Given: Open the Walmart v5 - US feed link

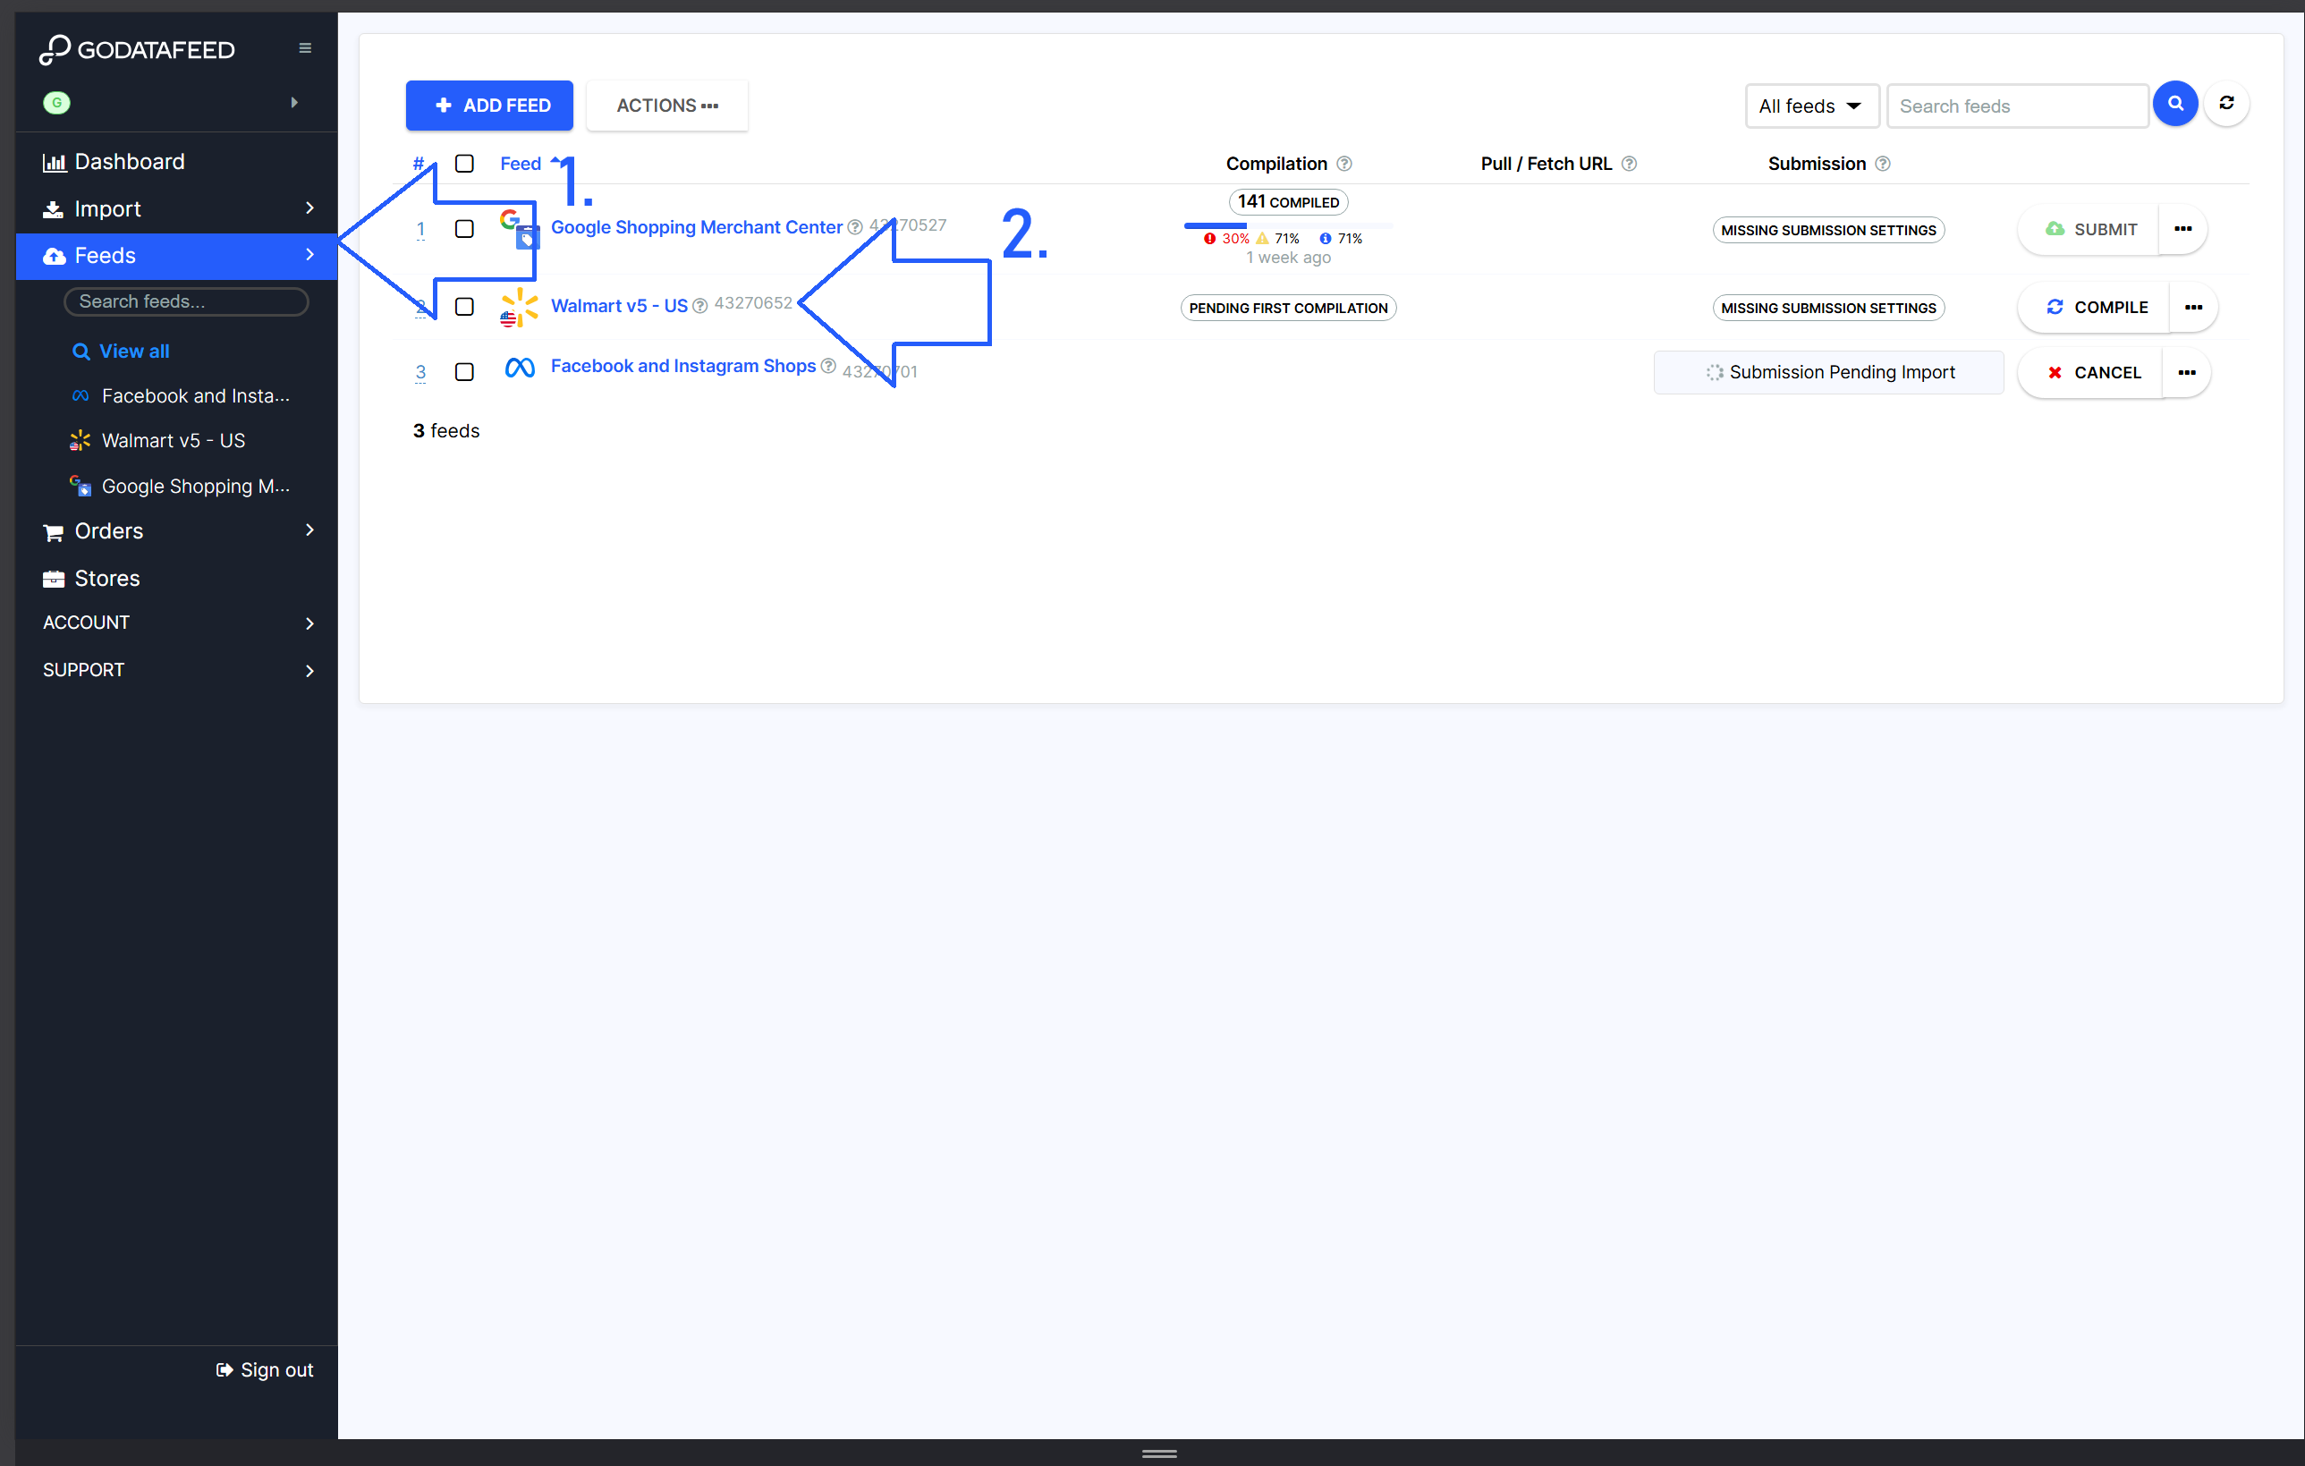Looking at the screenshot, I should click(618, 306).
